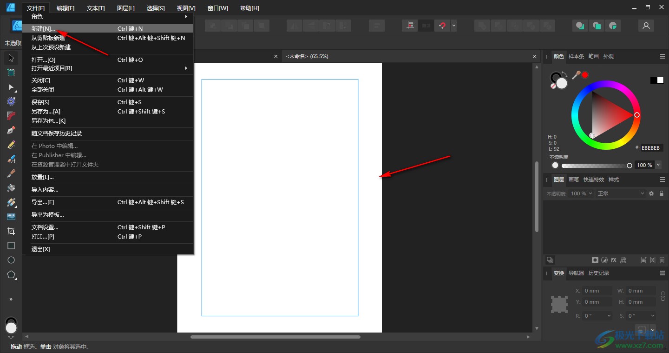Switch to the first green persona icon
This screenshot has width=669, height=353.
pos(580,26)
